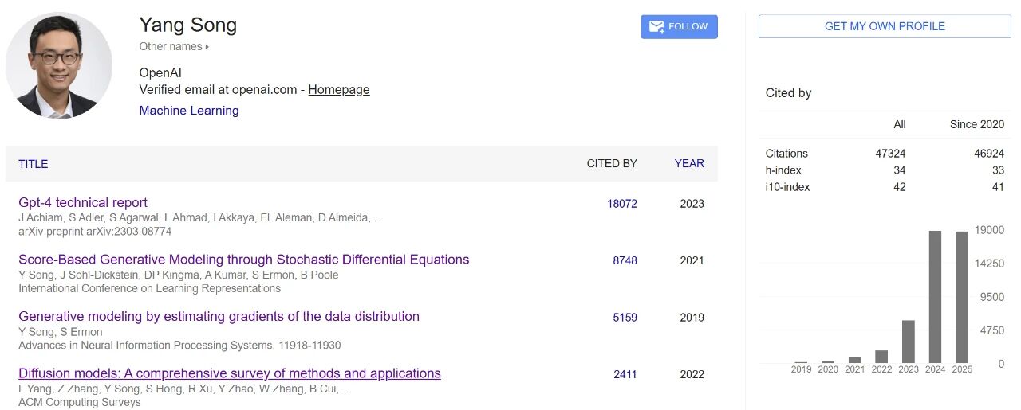Sort publications by Title column header
This screenshot has width=1021, height=410.
(x=34, y=164)
